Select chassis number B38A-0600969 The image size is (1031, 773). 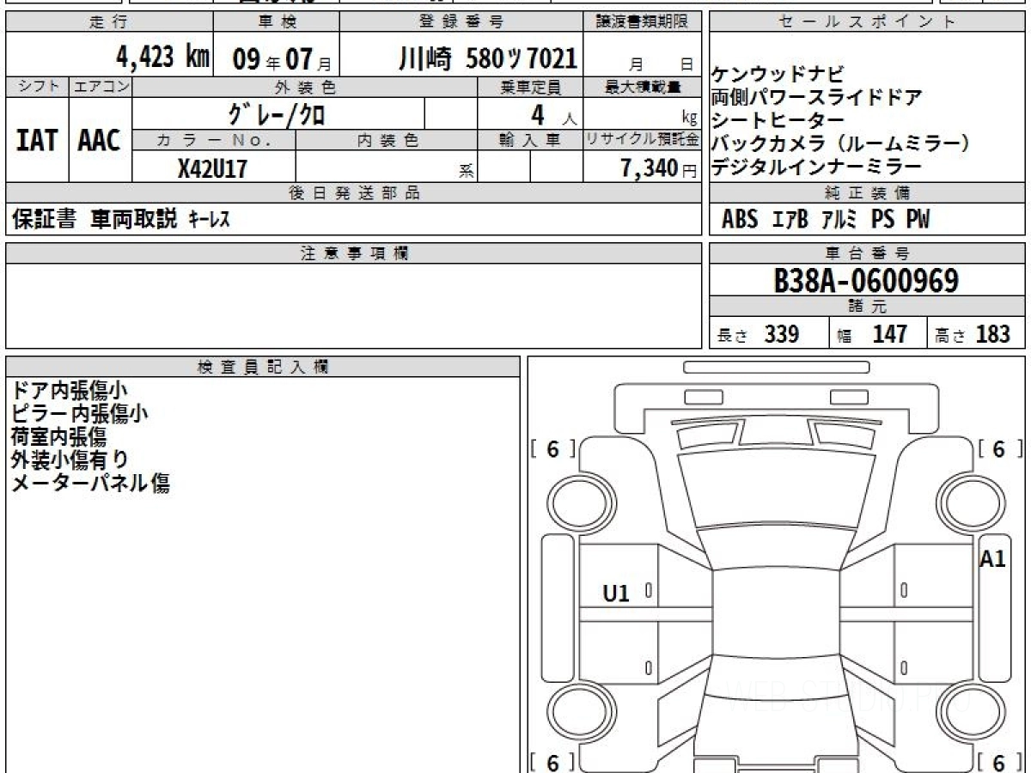[866, 281]
